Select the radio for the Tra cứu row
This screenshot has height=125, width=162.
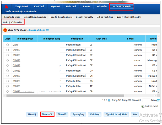[8, 76]
